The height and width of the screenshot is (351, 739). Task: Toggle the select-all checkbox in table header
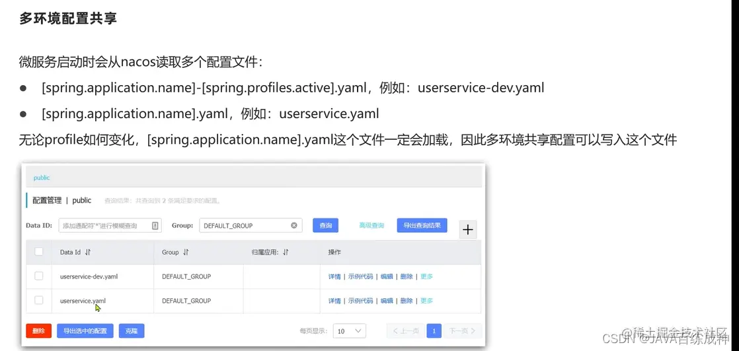click(39, 252)
